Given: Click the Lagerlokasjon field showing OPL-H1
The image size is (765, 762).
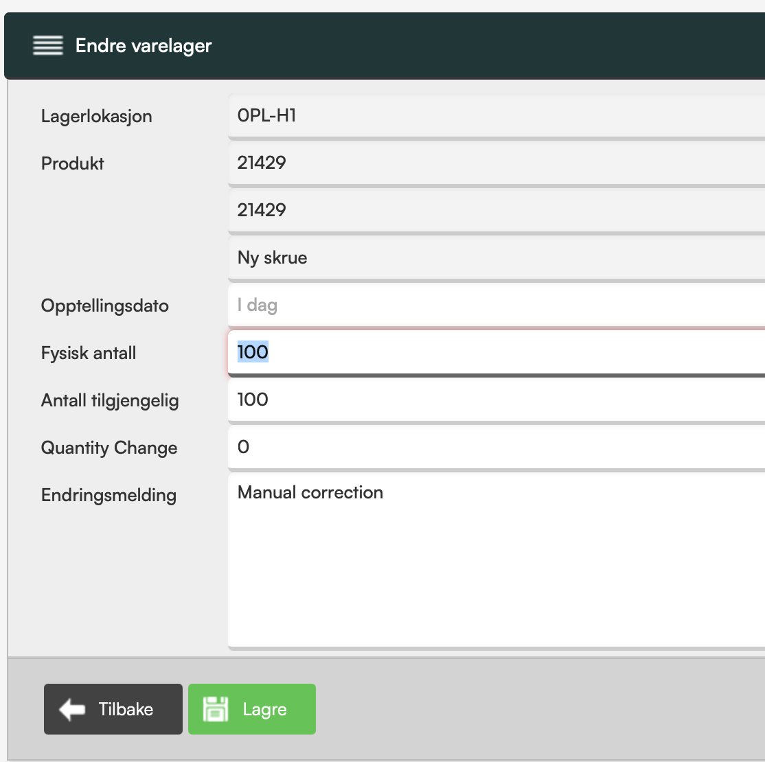Looking at the screenshot, I should click(x=496, y=116).
